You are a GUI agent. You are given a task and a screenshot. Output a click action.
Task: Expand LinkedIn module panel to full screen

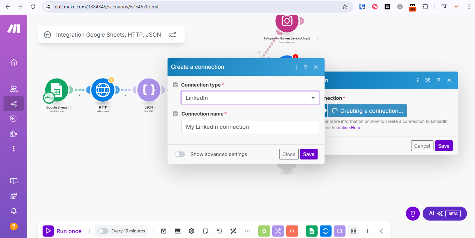click(428, 80)
